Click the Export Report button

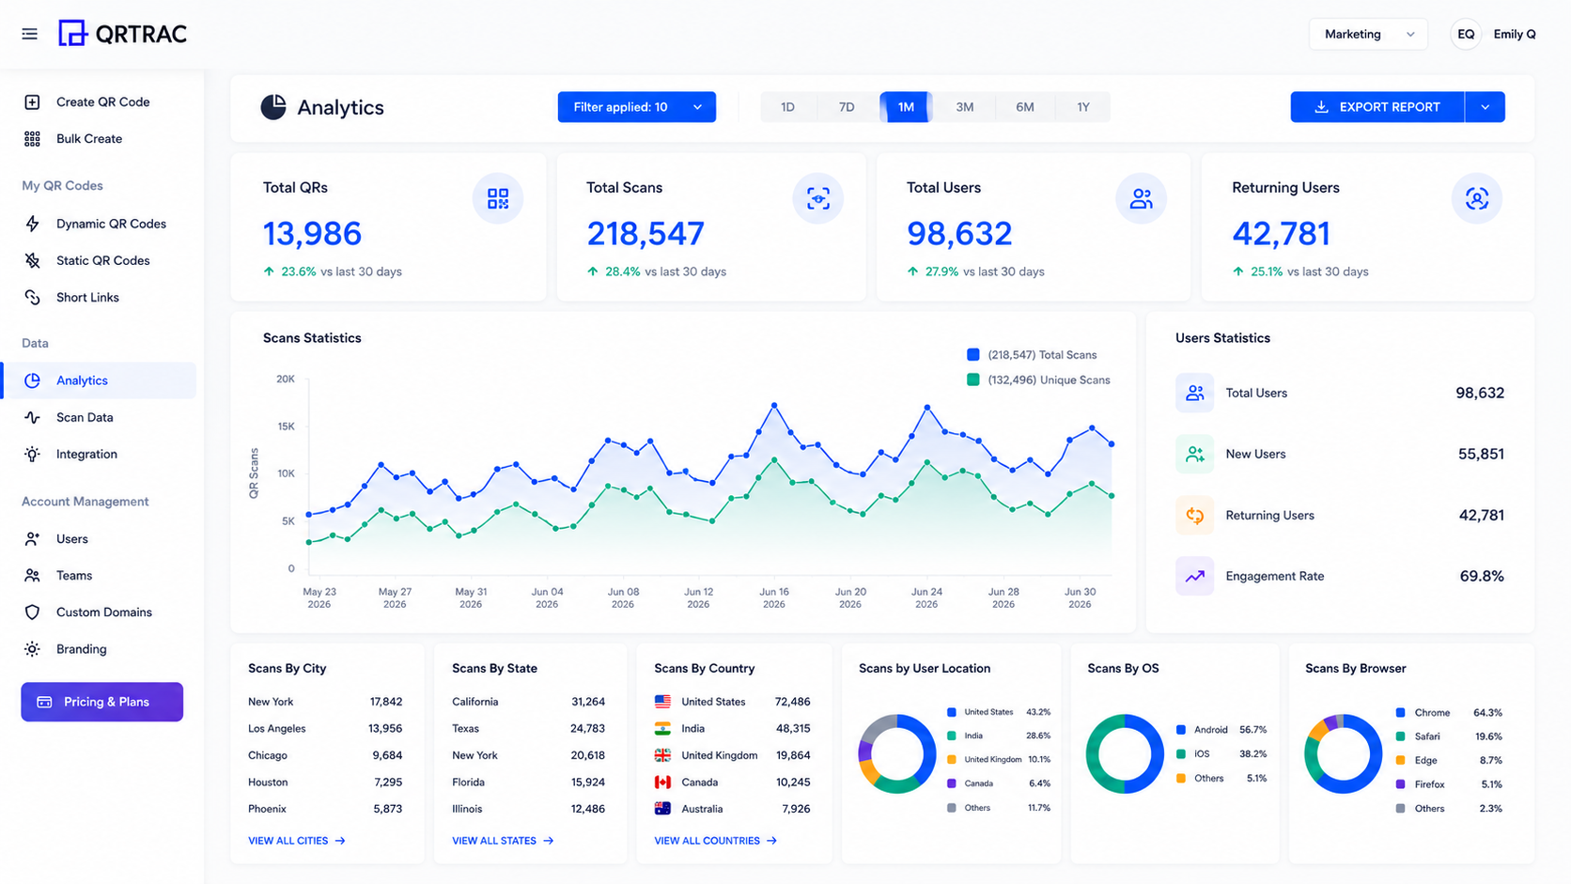click(x=1377, y=107)
